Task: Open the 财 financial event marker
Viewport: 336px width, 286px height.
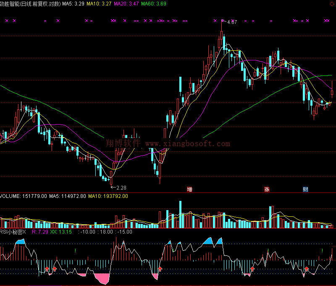Action: [x=305, y=189]
